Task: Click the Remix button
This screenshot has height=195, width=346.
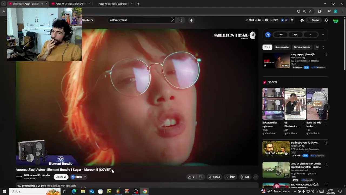Action: pyautogui.click(x=76, y=177)
